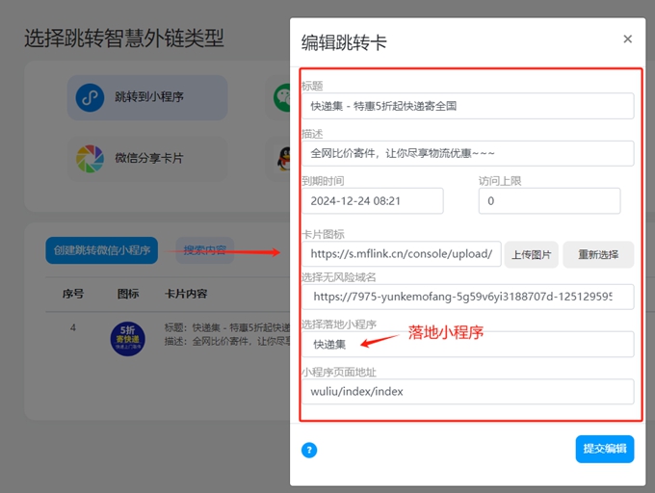The height and width of the screenshot is (493, 655).
Task: Open the blue question mark help icon
Action: 309,450
